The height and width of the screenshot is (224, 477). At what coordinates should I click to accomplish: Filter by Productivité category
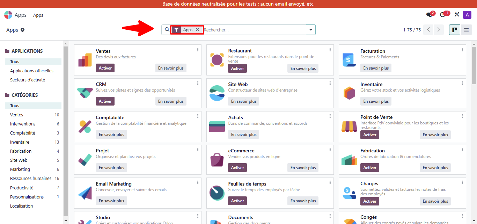pyautogui.click(x=33, y=188)
